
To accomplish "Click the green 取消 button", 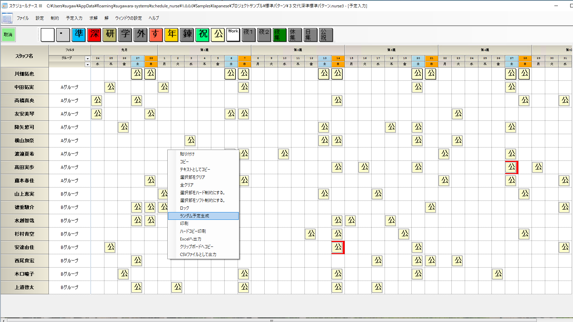I will click(8, 34).
